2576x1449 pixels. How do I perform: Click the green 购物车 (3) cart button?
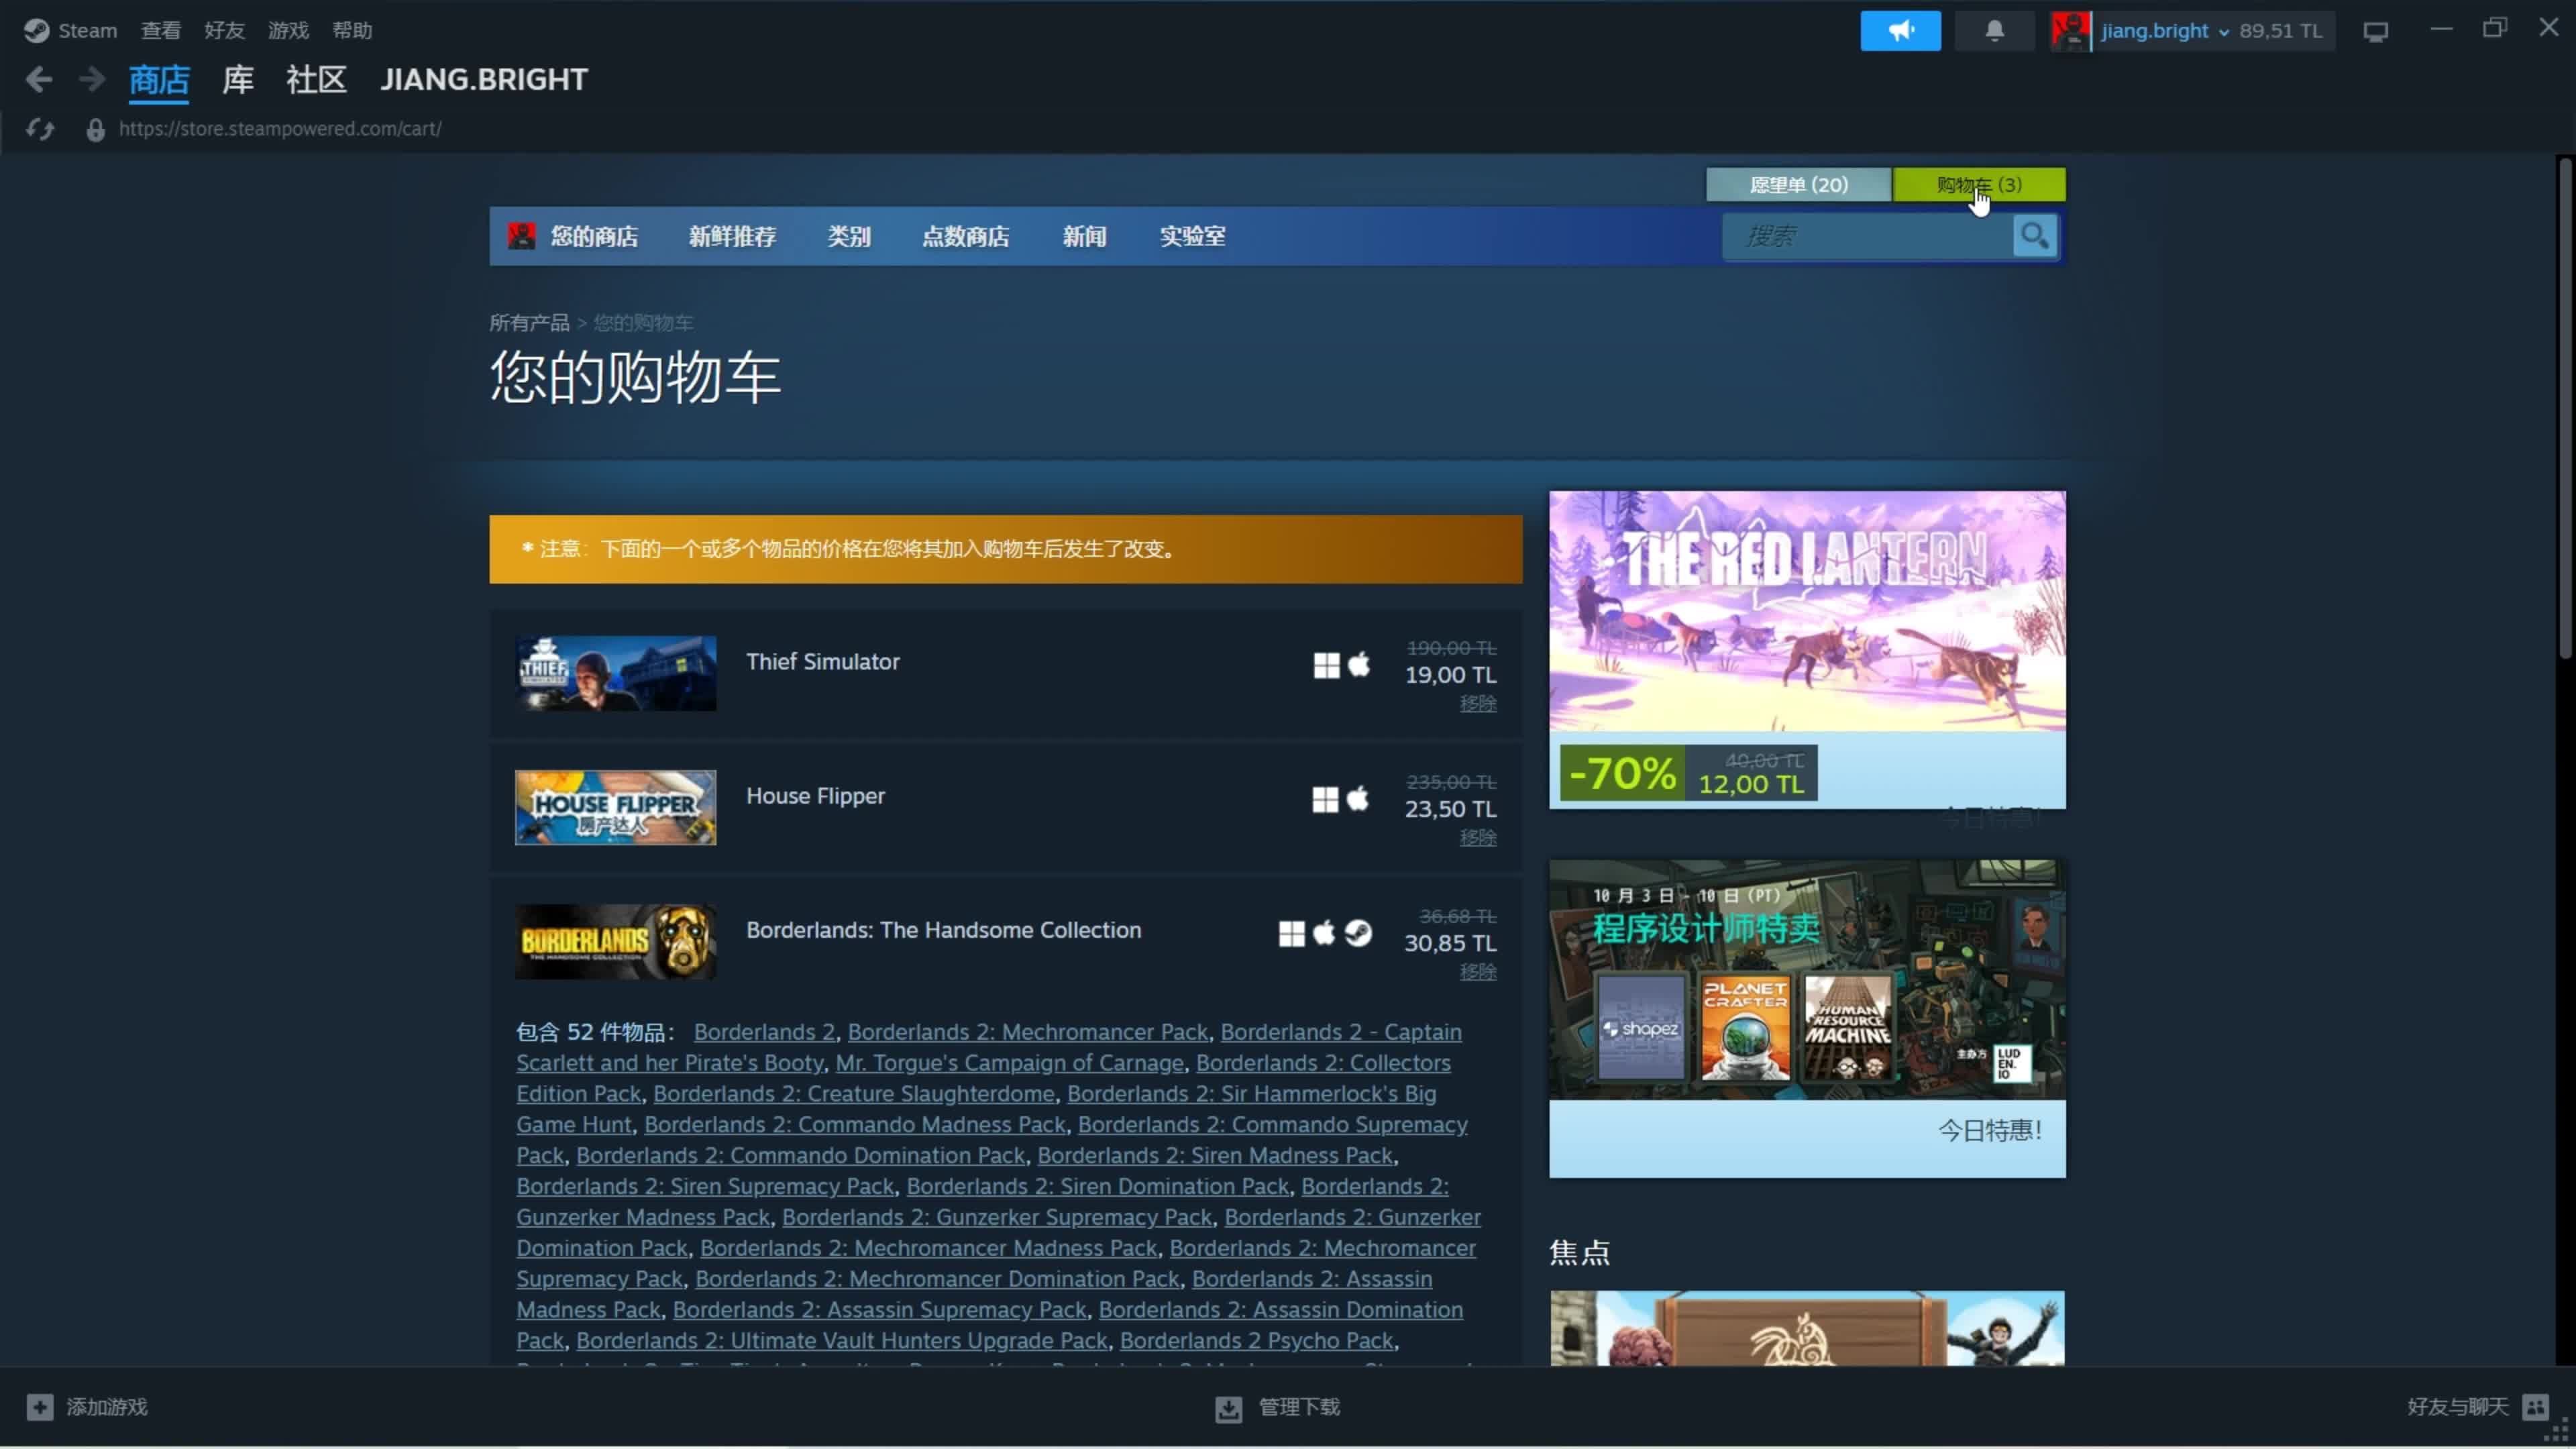tap(1979, 185)
